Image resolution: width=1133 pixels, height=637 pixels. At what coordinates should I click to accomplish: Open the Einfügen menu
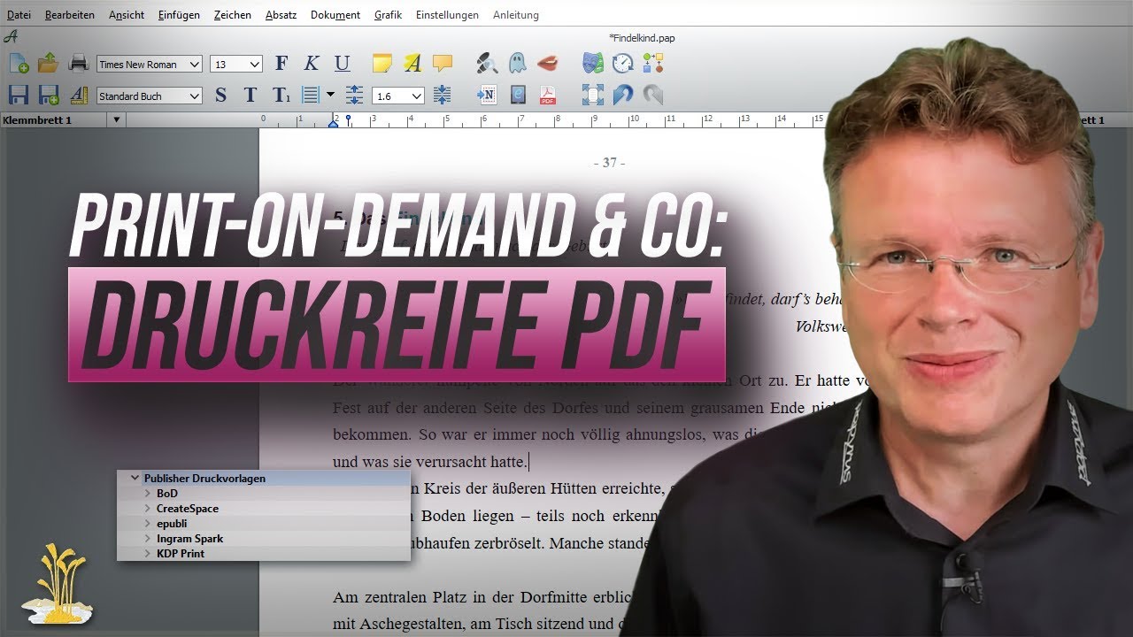pyautogui.click(x=179, y=15)
